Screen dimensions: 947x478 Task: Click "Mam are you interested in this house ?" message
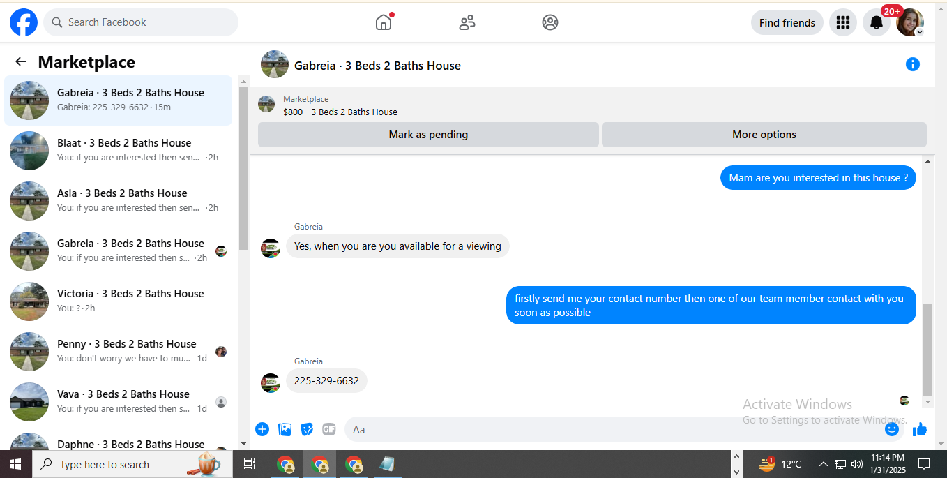click(x=818, y=178)
